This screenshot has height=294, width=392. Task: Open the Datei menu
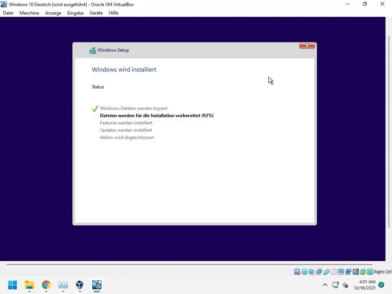(8, 13)
